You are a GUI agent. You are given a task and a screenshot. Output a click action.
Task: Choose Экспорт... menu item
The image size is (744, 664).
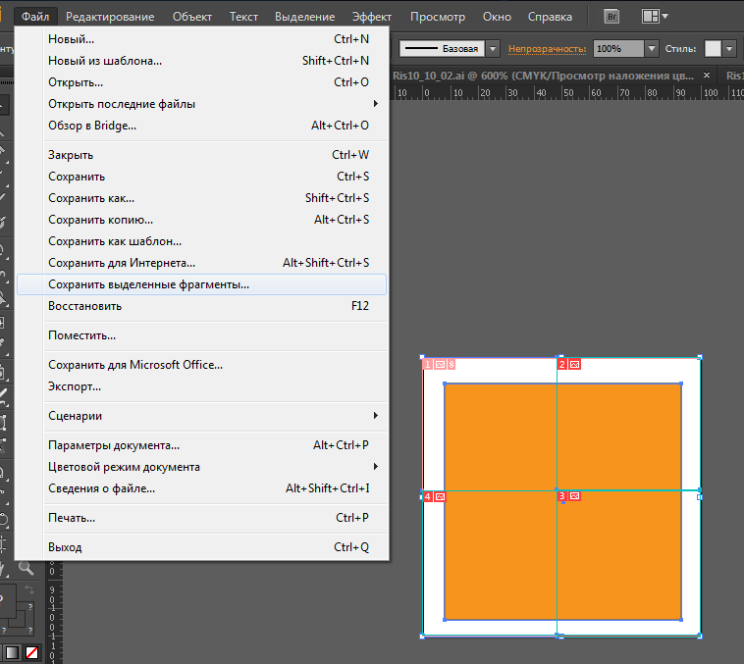pyautogui.click(x=201, y=386)
